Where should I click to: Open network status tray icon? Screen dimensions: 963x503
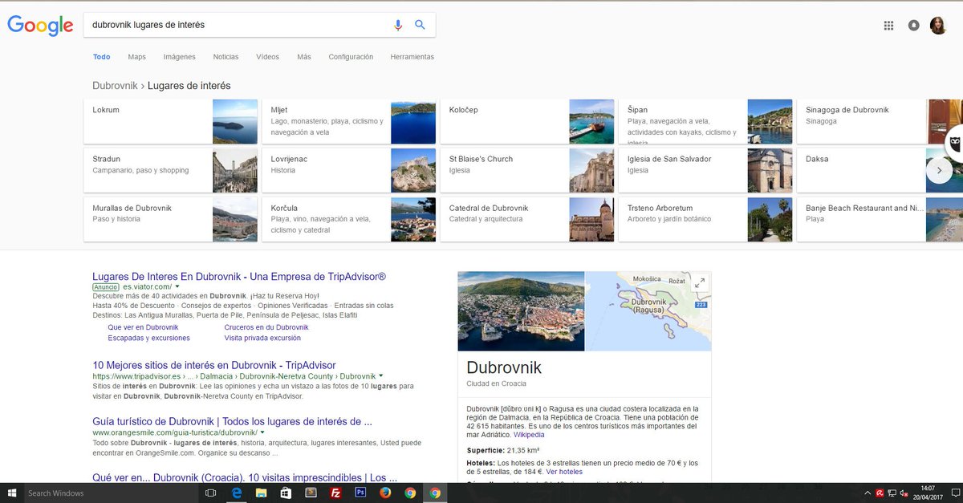pos(892,493)
